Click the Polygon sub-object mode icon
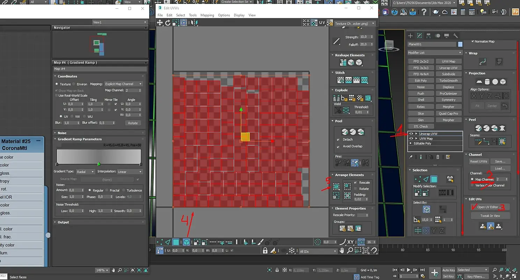520x280 pixels. tap(176, 242)
